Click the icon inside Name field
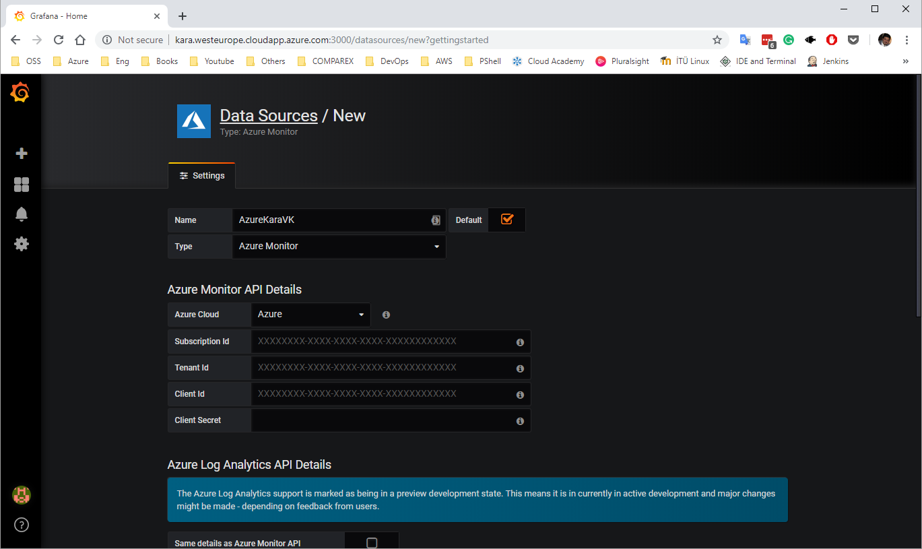This screenshot has height=549, width=922. 436,220
